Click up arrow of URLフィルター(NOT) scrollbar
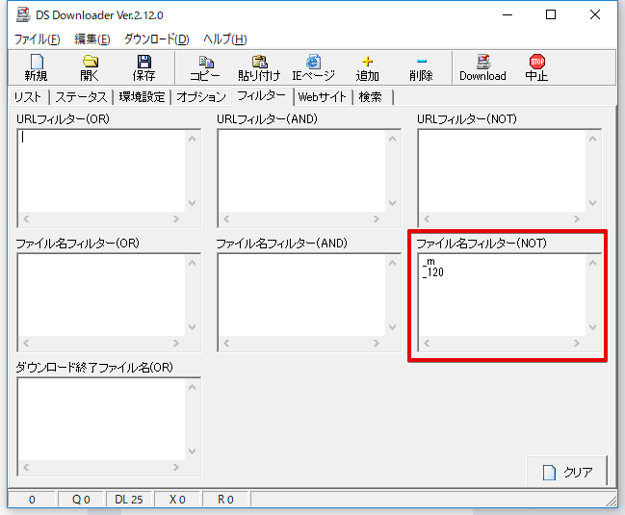 592,139
